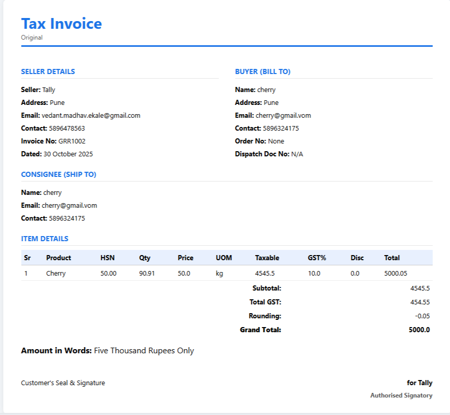Click the Consignee (Ship To) heading

pyautogui.click(x=58, y=175)
